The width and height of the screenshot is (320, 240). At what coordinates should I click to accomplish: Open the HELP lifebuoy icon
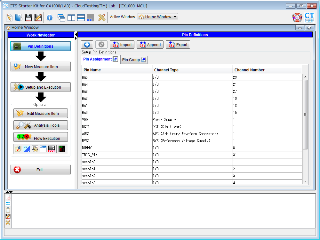(297, 18)
